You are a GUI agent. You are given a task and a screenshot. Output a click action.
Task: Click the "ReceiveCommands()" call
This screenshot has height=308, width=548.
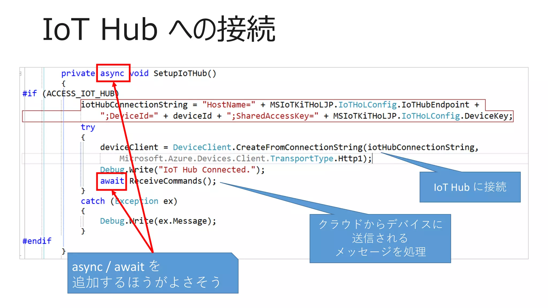[x=170, y=181]
